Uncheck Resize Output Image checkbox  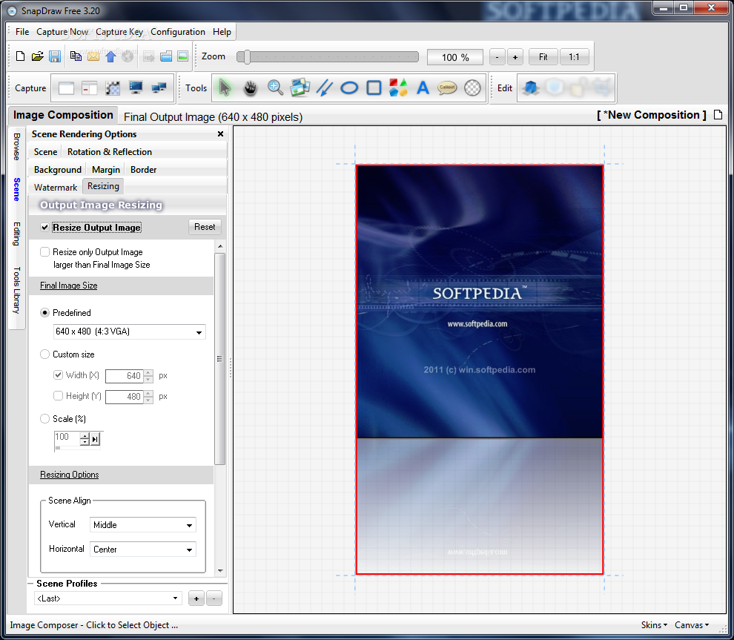pos(45,228)
